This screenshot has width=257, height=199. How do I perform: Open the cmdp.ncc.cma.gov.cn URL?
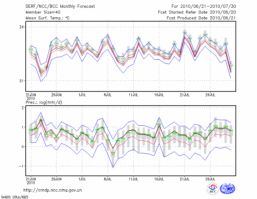coord(53,190)
